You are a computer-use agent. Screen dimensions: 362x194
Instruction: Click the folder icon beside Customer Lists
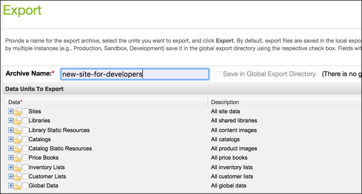[17, 177]
